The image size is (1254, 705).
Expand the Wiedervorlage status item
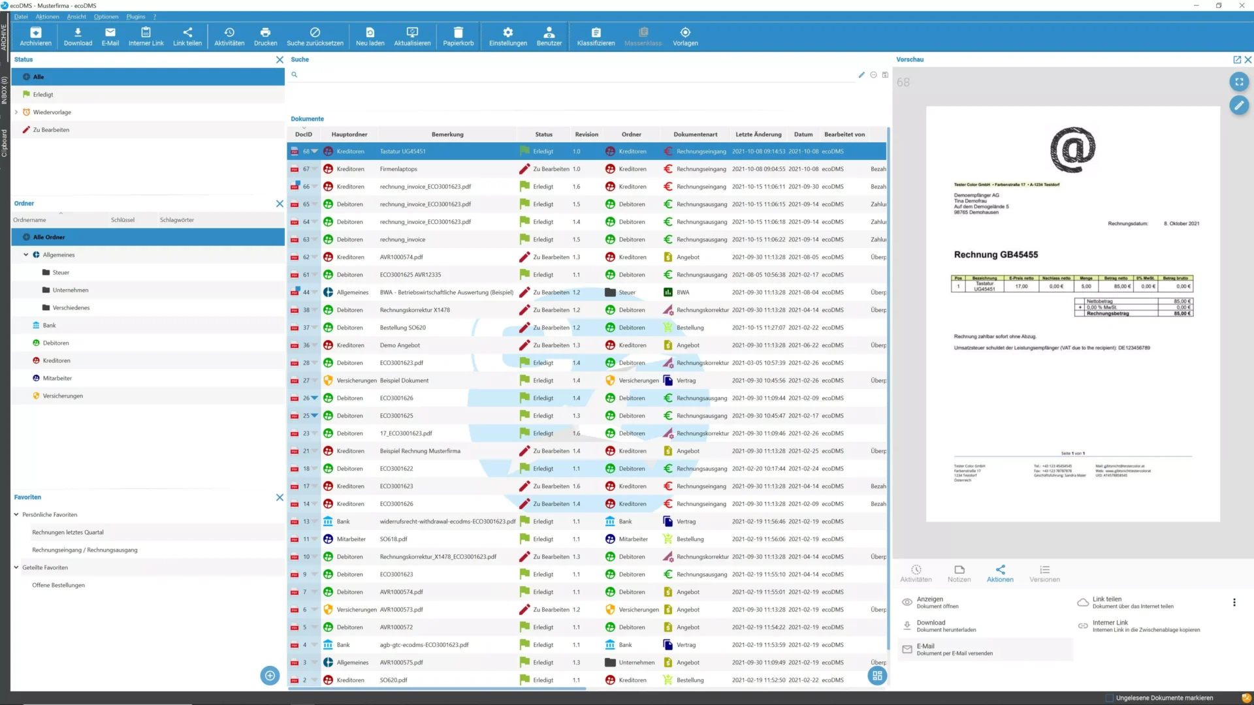(x=16, y=112)
